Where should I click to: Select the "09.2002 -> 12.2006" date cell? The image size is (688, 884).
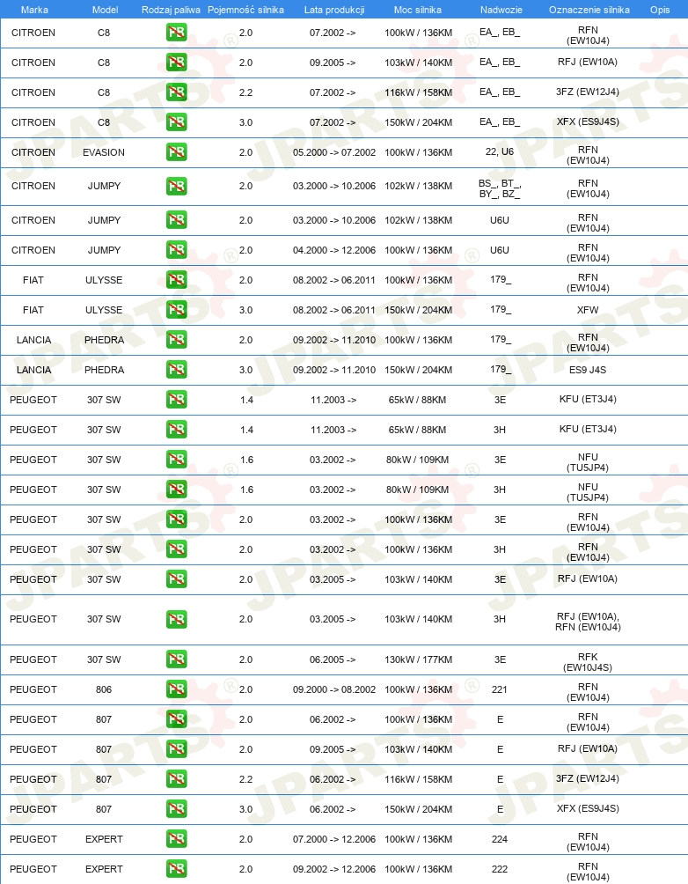tap(334, 868)
